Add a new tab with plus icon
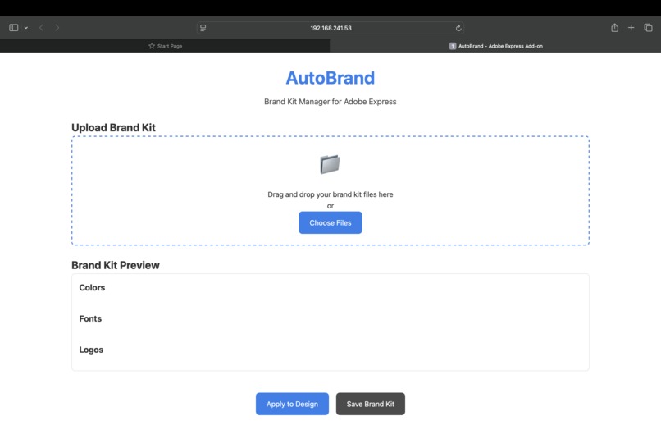 tap(631, 27)
